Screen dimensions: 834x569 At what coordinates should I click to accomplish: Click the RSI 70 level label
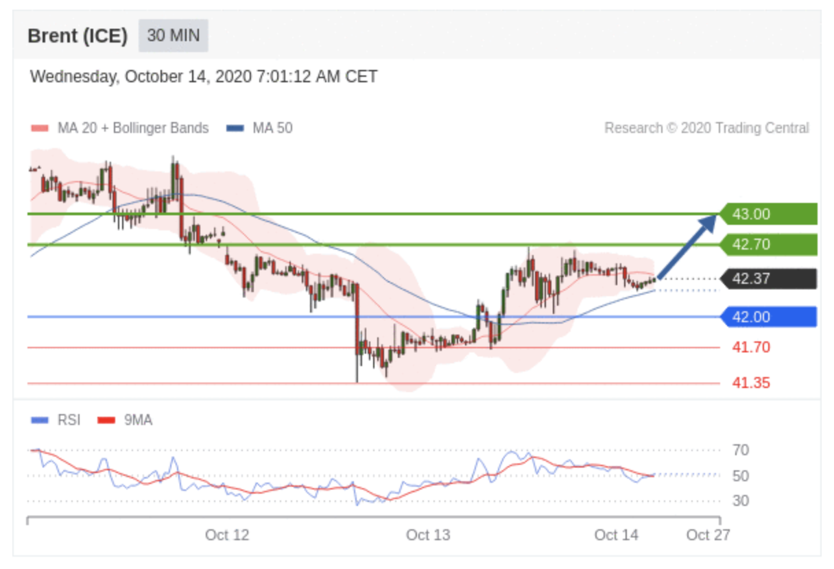click(741, 450)
